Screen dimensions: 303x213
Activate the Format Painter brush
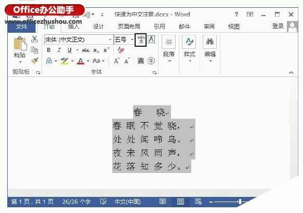point(35,61)
